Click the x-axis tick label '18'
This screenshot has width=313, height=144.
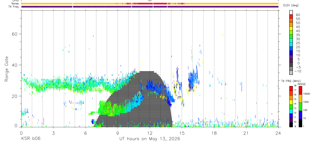214,133
